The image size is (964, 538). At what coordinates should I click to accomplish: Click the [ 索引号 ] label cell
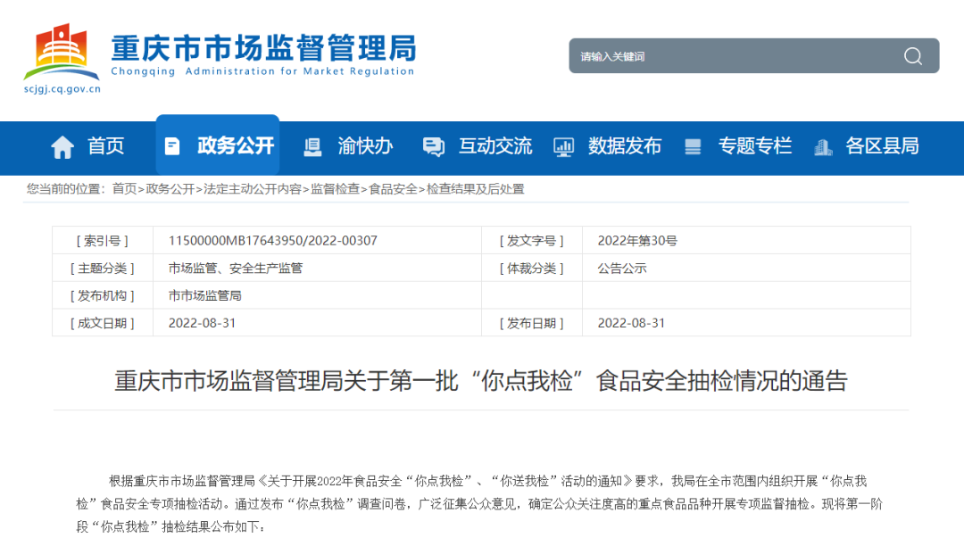pos(103,240)
